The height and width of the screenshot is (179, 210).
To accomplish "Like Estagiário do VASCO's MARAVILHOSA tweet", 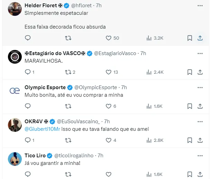I will [108, 72].
